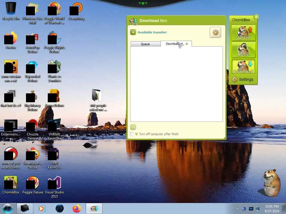This screenshot has width=286, height=214.
Task: Open Firefox from the taskbar
Action: (x=77, y=208)
